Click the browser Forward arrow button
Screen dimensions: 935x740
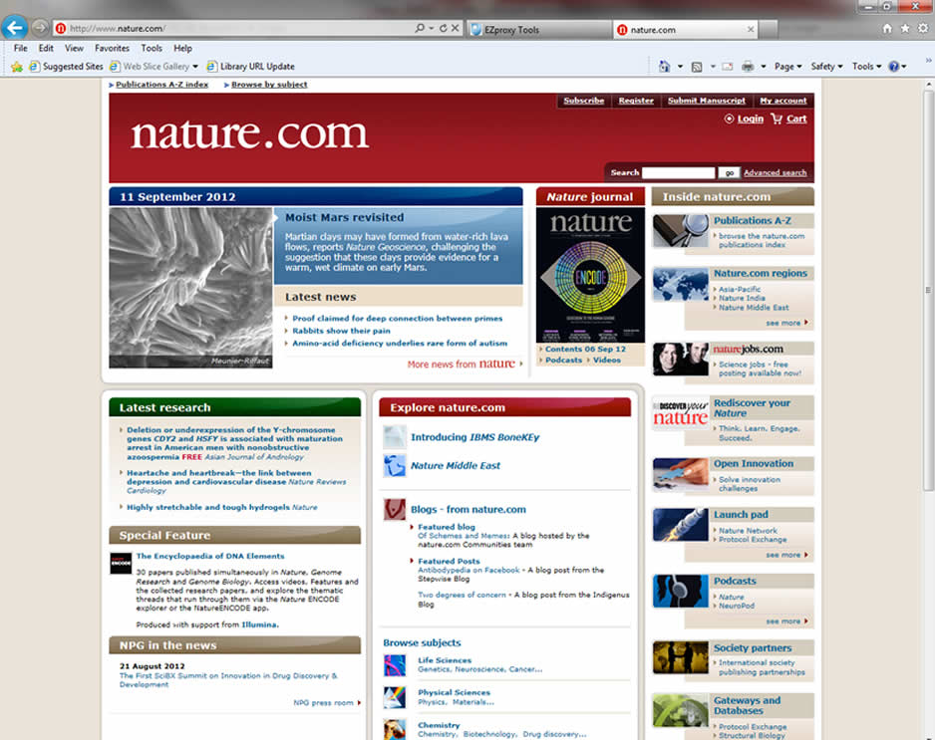click(x=40, y=28)
